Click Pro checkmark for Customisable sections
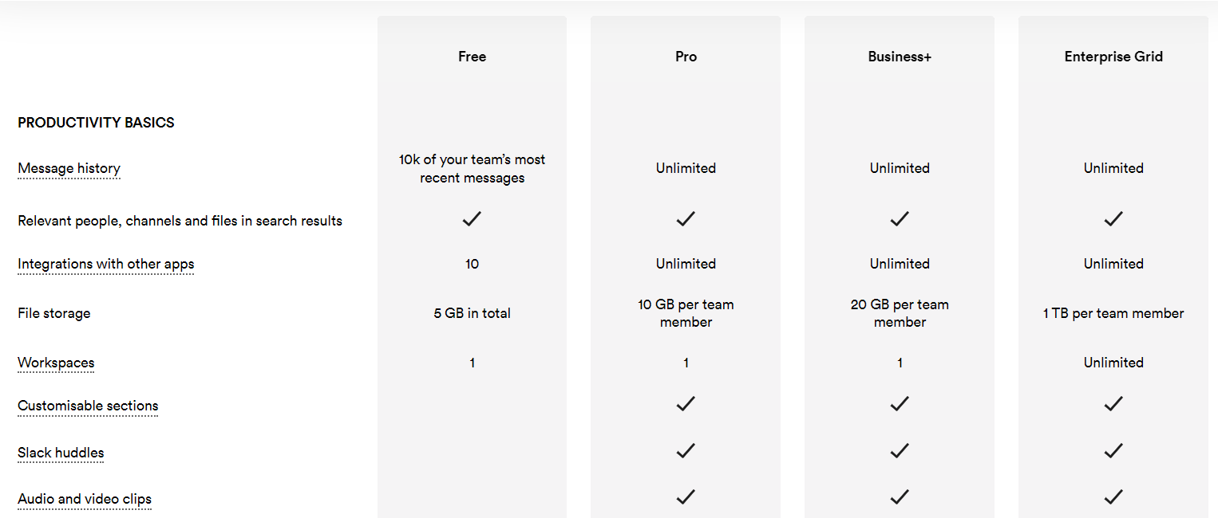The width and height of the screenshot is (1218, 518). [686, 404]
